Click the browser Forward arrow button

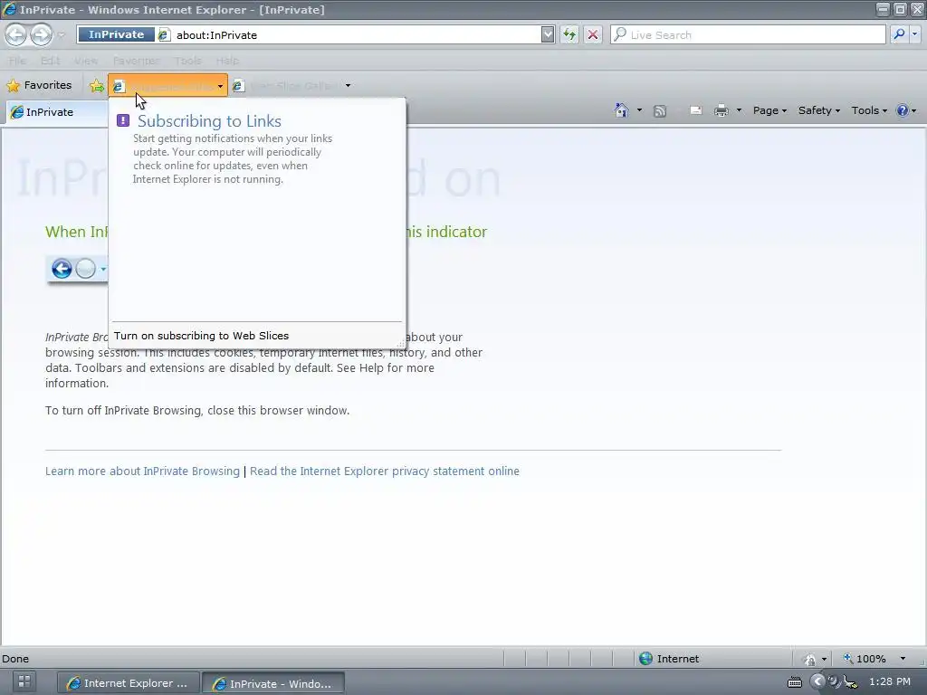[41, 35]
